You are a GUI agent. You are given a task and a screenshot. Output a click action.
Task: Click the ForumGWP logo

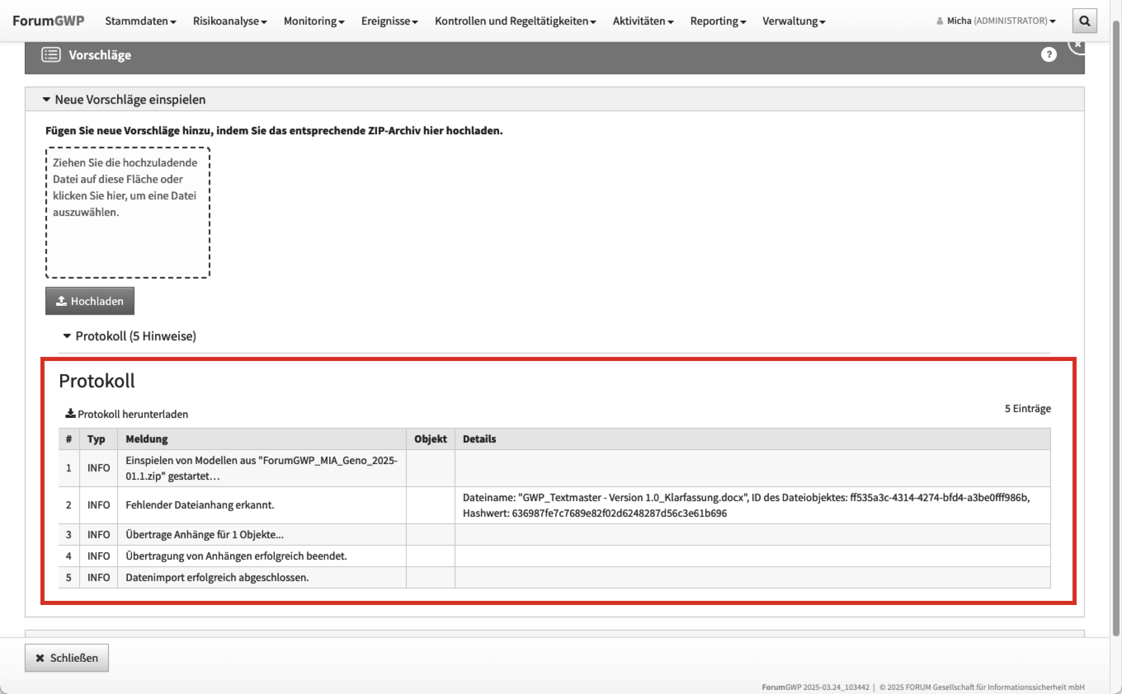[x=48, y=21]
